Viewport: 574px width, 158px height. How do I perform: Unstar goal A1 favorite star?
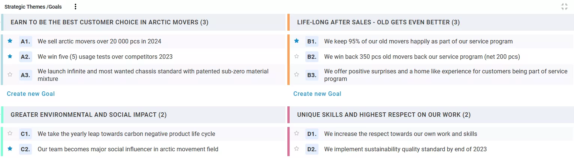(x=10, y=41)
